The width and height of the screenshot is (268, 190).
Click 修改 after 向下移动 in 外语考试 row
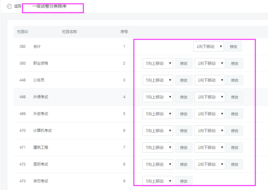tap(235, 97)
